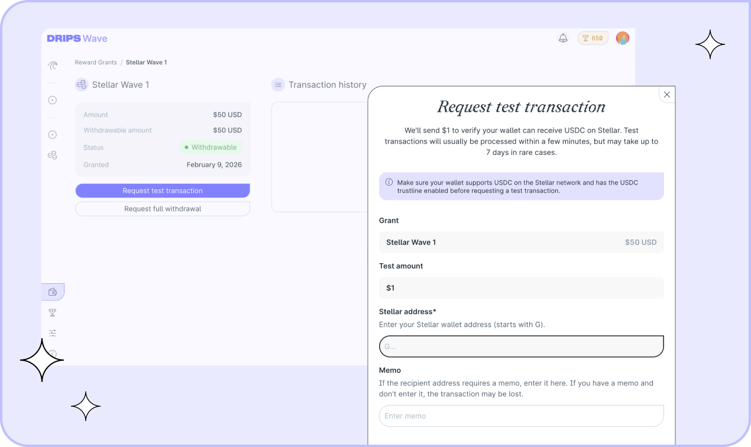Click the Withdrawable status badge
Viewport: 751px width, 447px height.
pyautogui.click(x=211, y=147)
